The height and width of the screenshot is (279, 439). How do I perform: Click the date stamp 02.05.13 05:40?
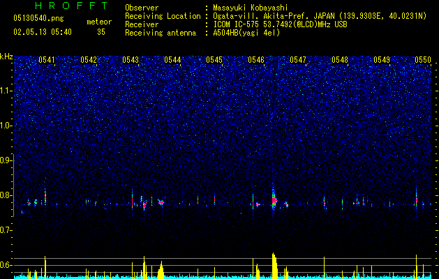point(43,32)
